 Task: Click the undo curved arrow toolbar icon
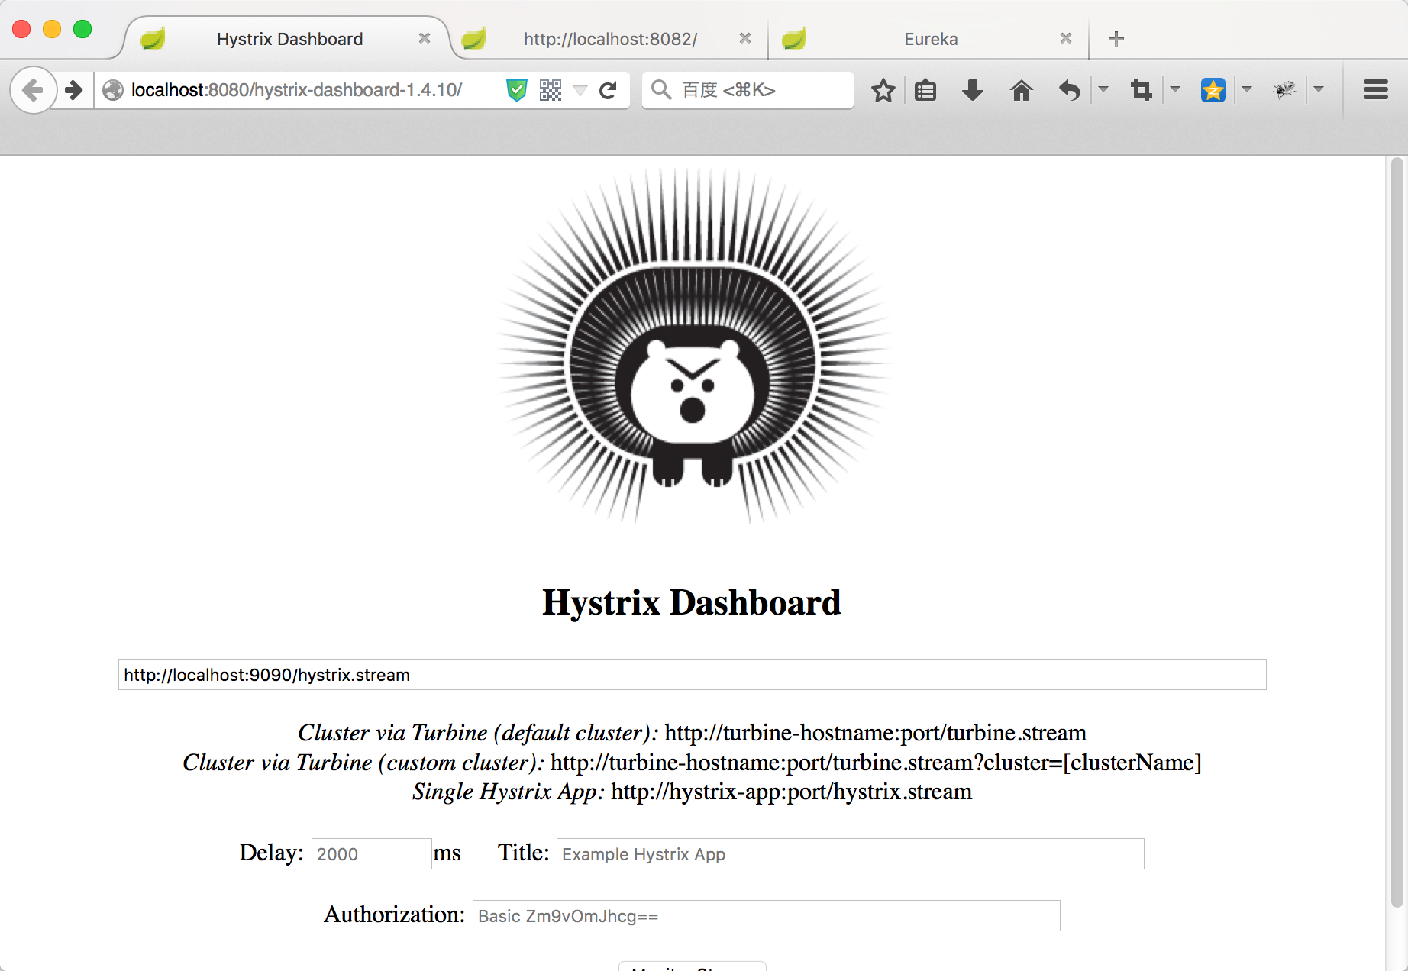[x=1070, y=90]
